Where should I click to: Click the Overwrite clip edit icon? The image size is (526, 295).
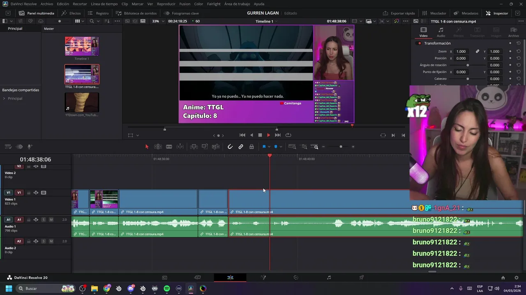pos(205,147)
